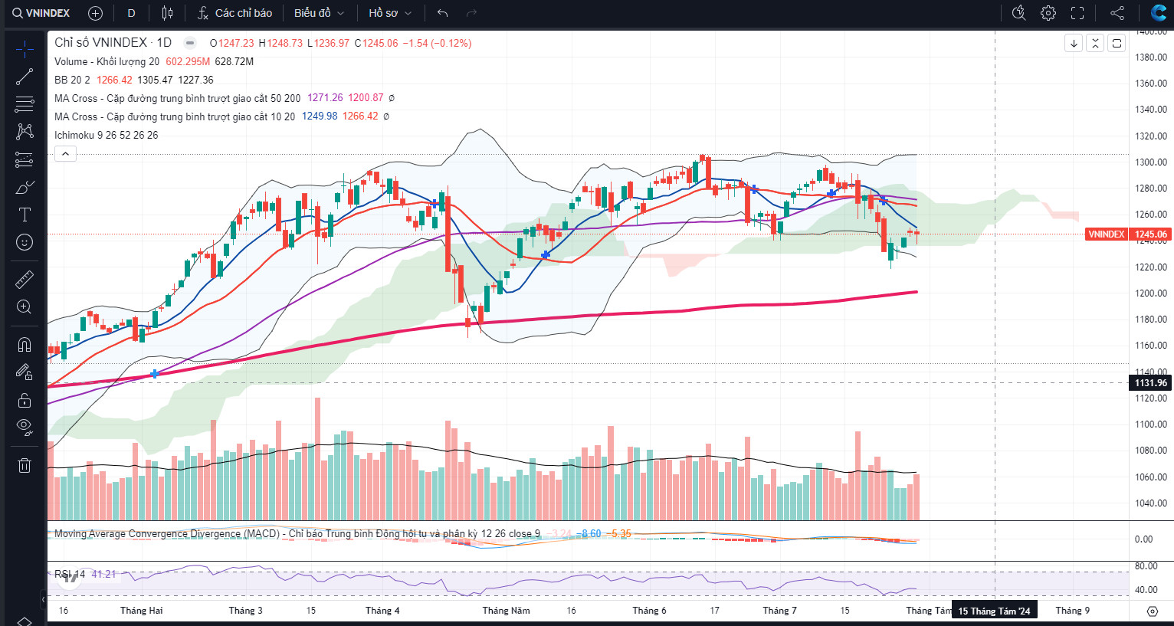Click the 15 Tháng Tám '24 date label
The height and width of the screenshot is (626, 1174).
point(994,611)
